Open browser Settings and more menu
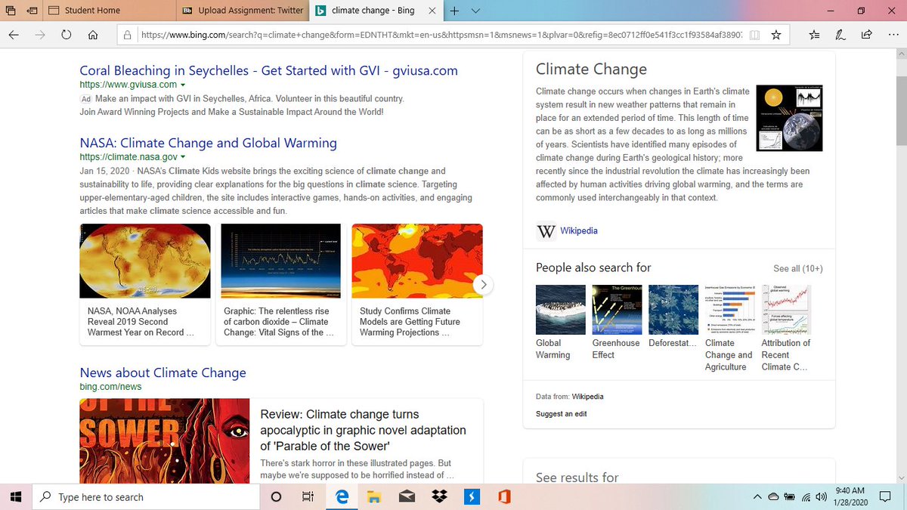 click(x=892, y=35)
